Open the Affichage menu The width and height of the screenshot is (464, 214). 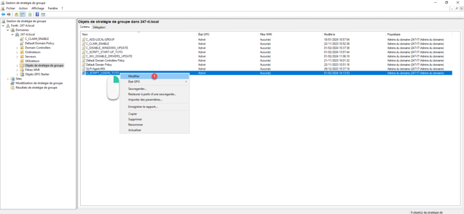(38, 8)
